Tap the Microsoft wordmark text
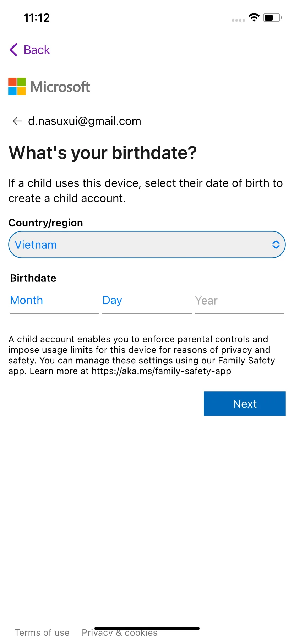Viewport: 294px width, 636px height. 60,87
